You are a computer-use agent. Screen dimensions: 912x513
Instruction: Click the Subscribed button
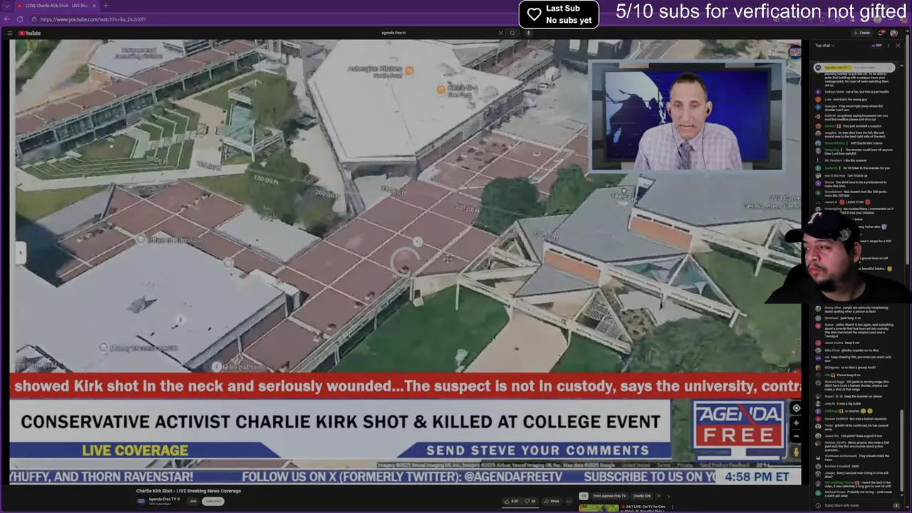point(212,501)
